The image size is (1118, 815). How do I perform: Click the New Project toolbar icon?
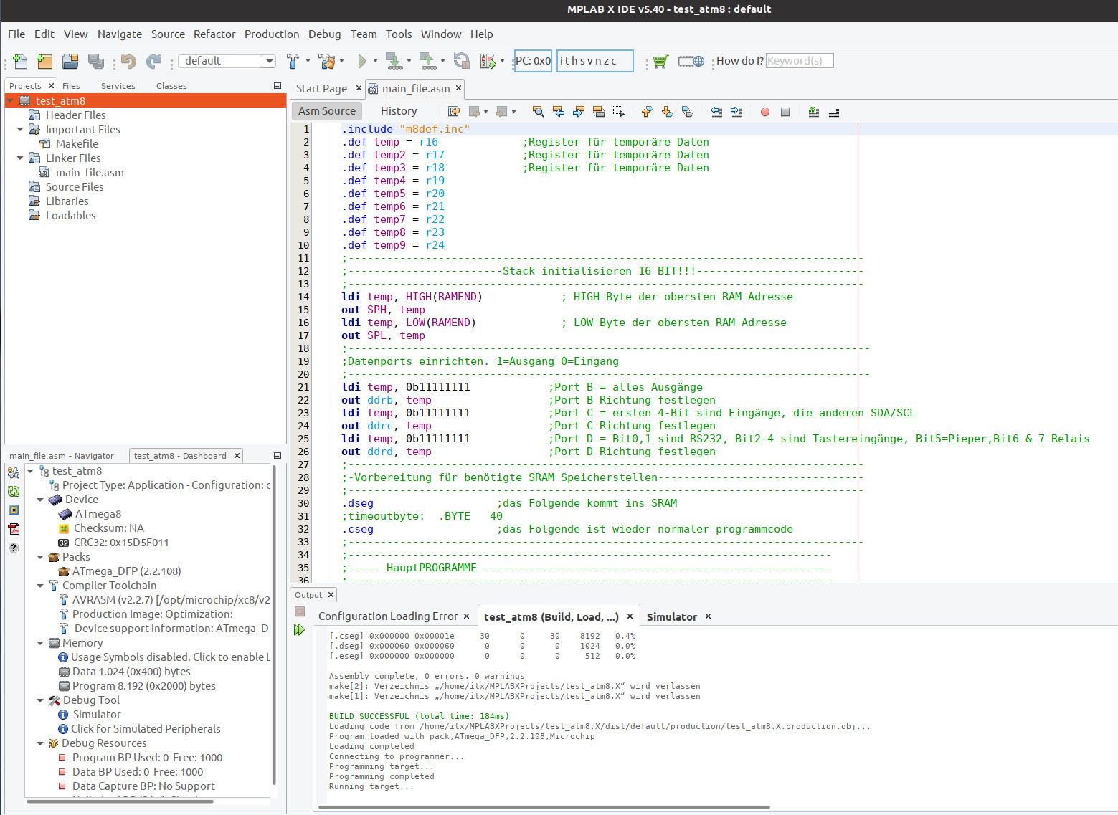coord(44,62)
